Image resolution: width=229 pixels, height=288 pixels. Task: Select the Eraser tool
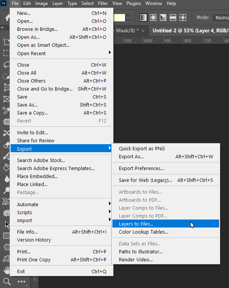6,145
